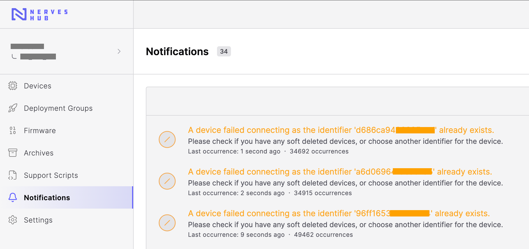Open Devices via chip icon

coord(13,86)
